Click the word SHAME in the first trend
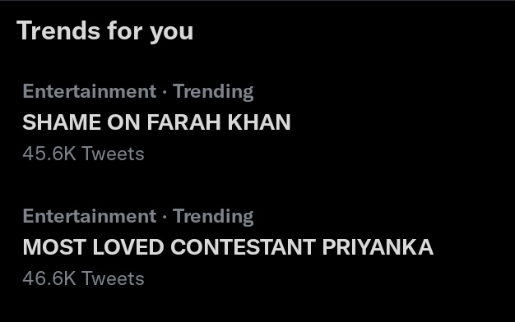The image size is (515, 322). pos(62,122)
